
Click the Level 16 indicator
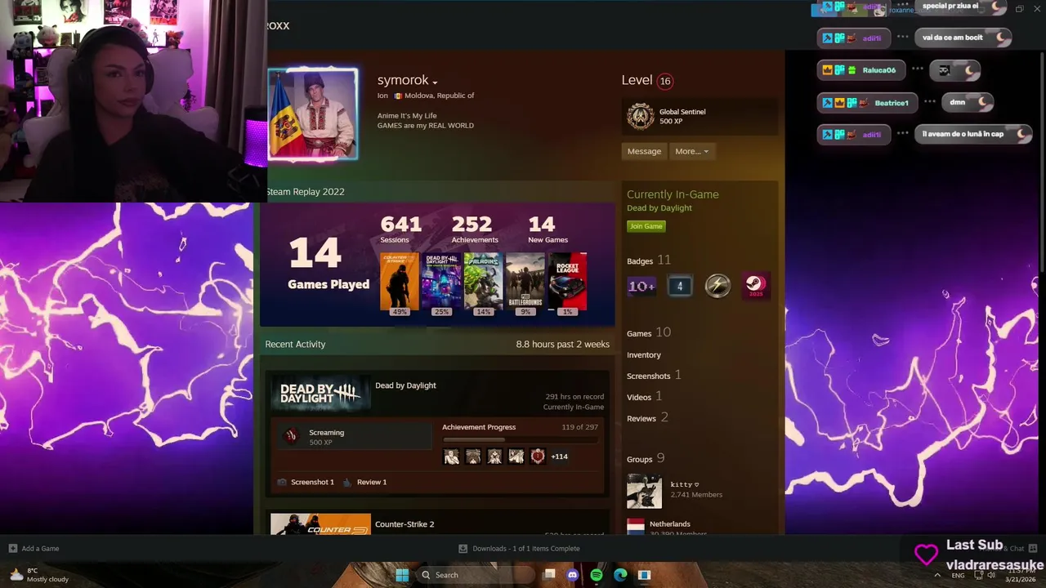pos(647,80)
